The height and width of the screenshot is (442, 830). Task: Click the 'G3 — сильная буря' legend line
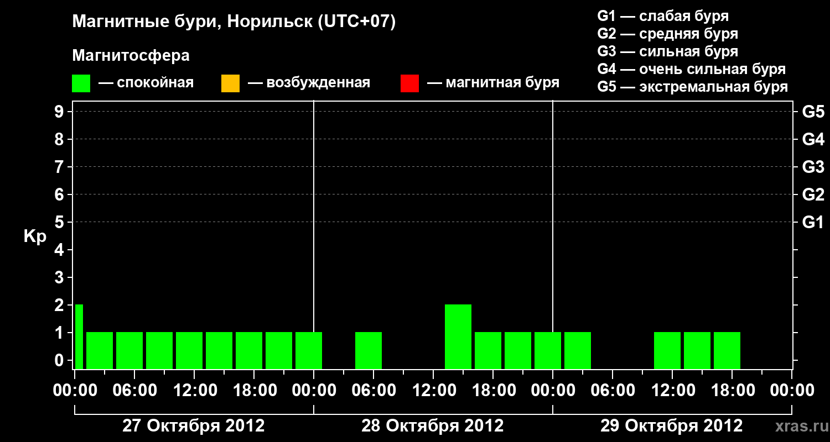click(668, 52)
